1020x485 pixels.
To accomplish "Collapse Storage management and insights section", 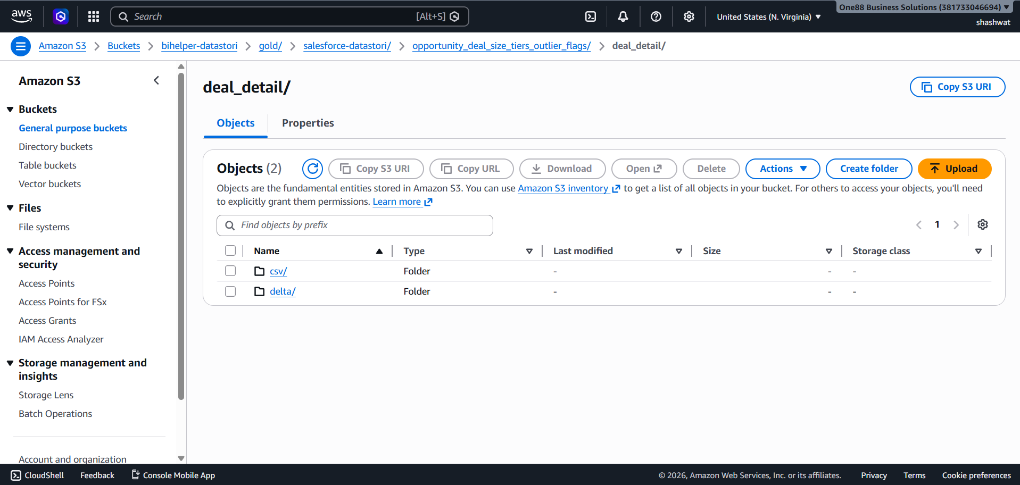I will pyautogui.click(x=10, y=363).
